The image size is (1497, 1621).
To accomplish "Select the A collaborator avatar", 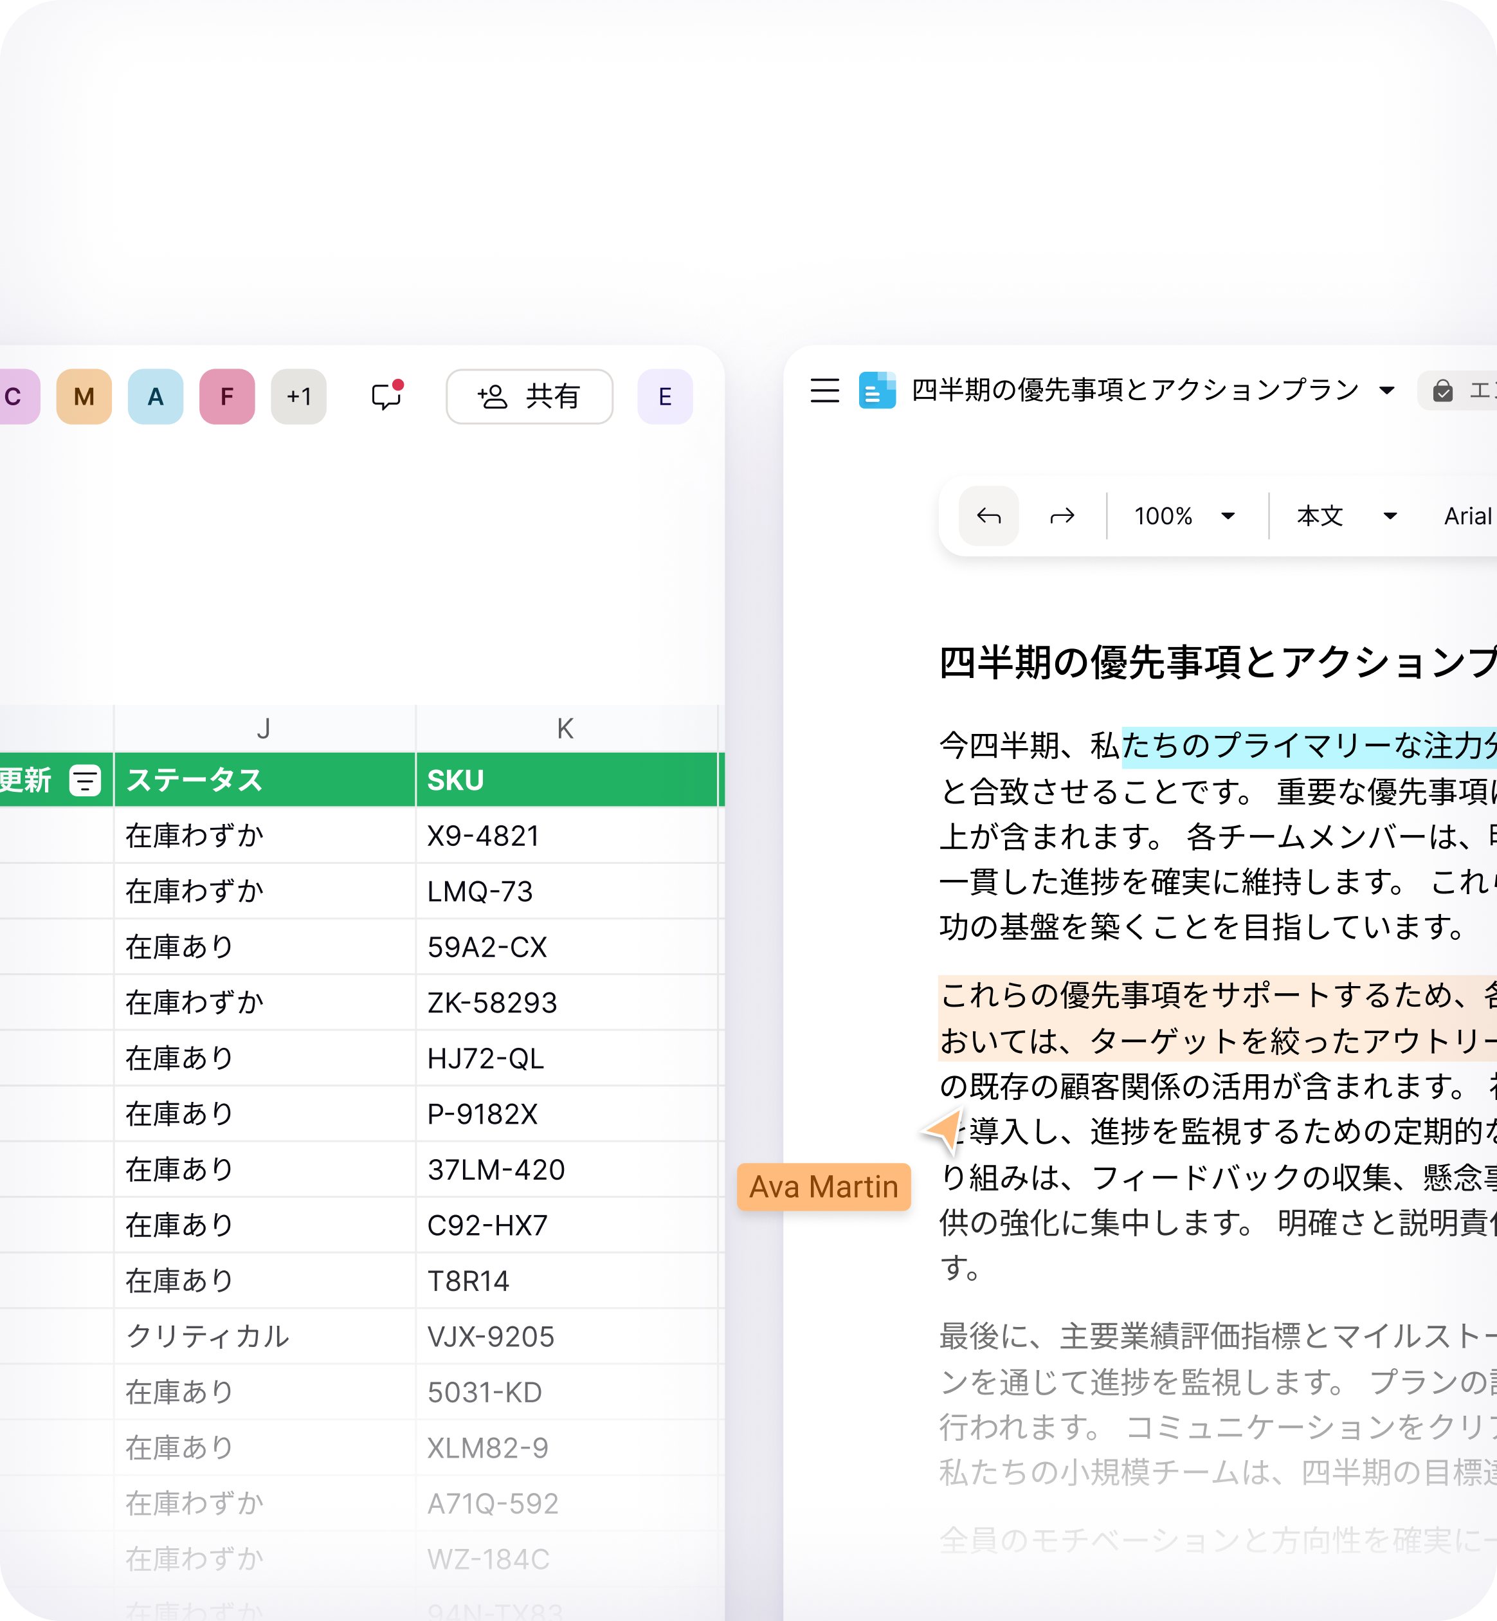I will [156, 396].
